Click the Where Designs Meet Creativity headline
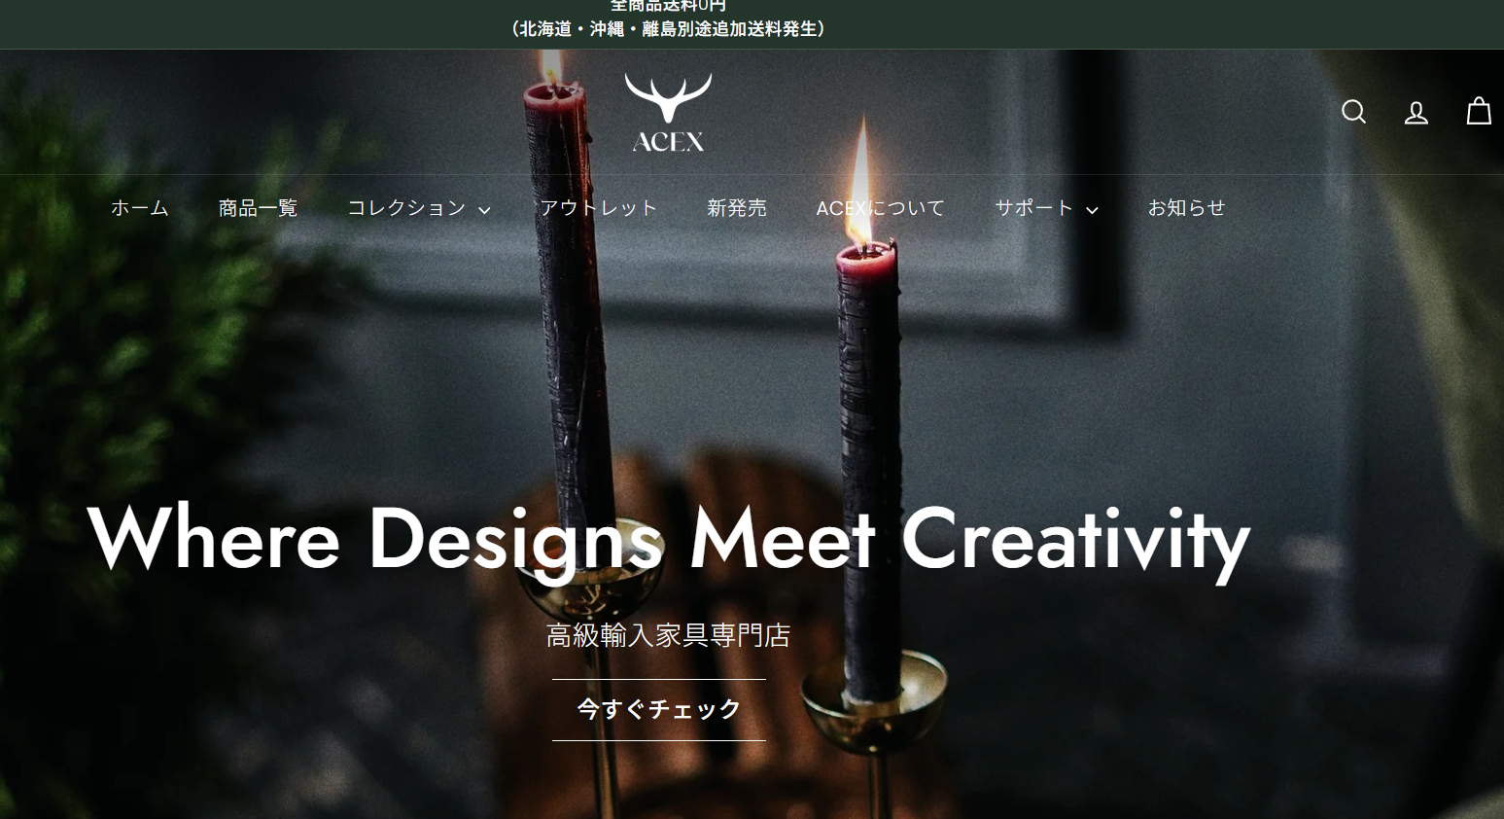 (669, 541)
